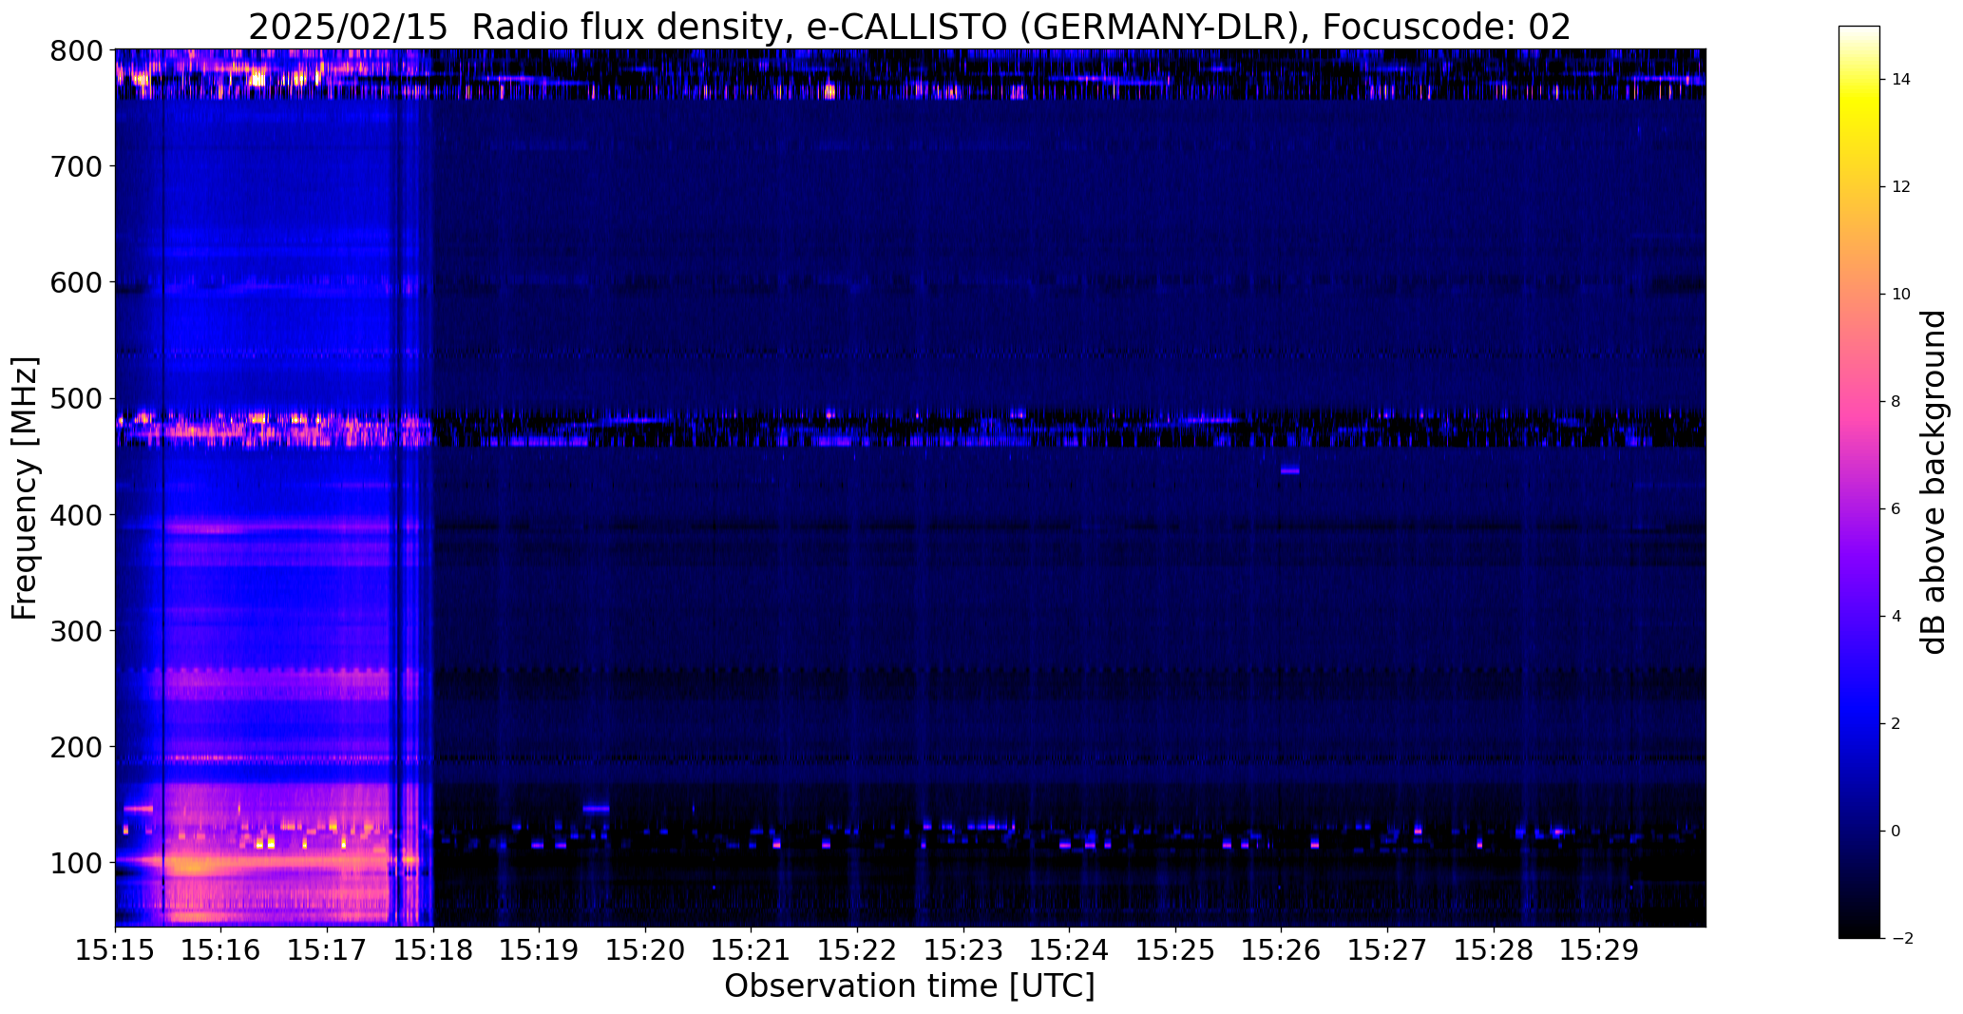Click the 15:16 time tick label
The image size is (1963, 1014).
pyautogui.click(x=221, y=950)
